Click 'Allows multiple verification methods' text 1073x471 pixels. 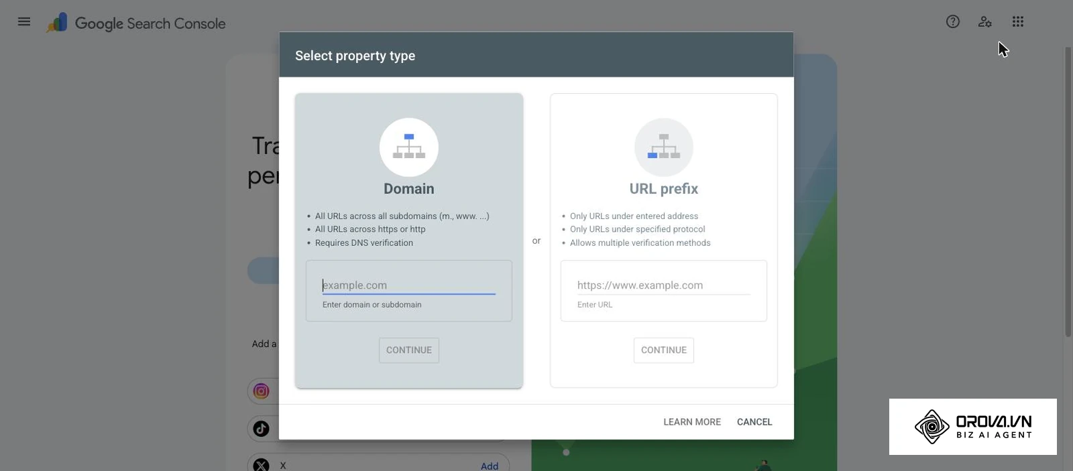(x=640, y=243)
